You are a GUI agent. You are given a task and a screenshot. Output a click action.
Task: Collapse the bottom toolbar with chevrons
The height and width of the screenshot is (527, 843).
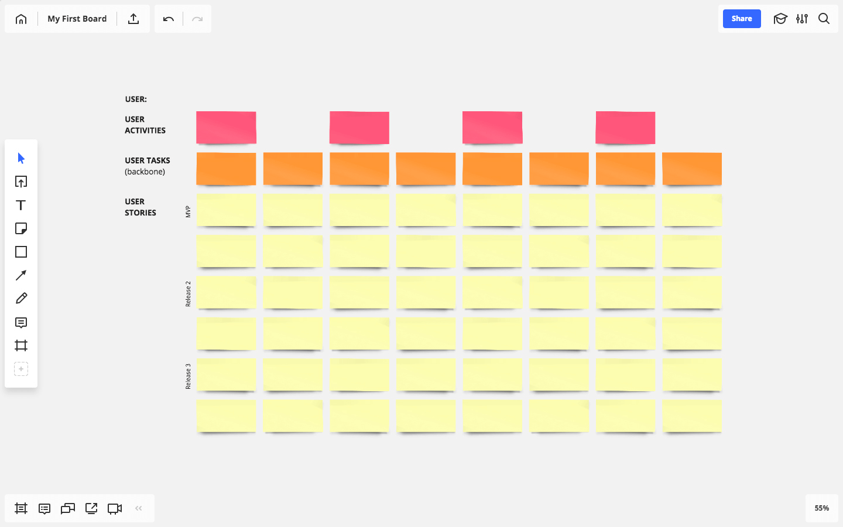click(x=139, y=508)
